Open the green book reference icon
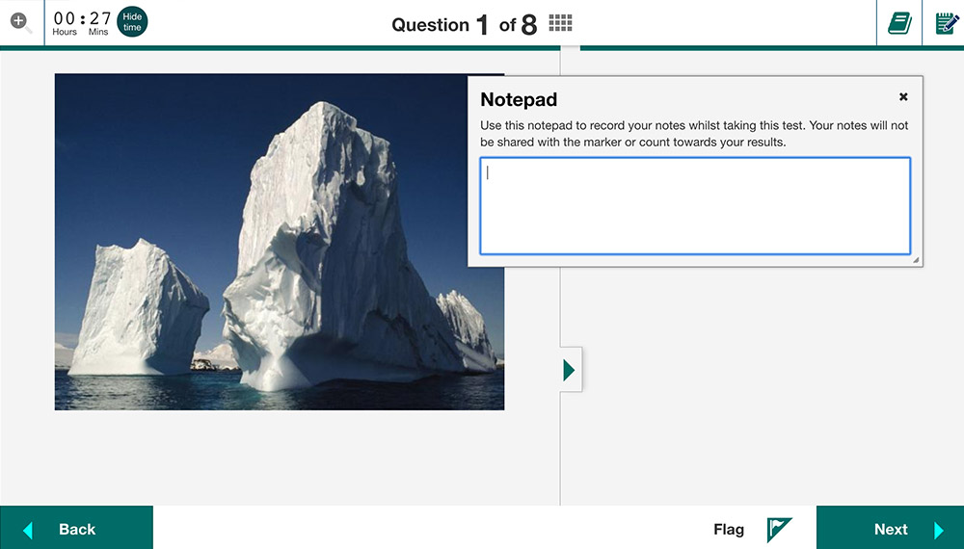 click(899, 23)
